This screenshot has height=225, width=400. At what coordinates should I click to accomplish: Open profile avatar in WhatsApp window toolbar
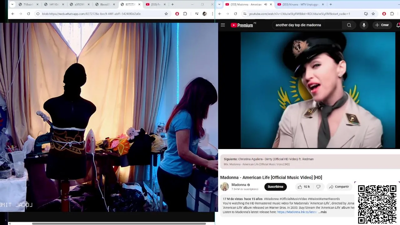tap(205, 14)
